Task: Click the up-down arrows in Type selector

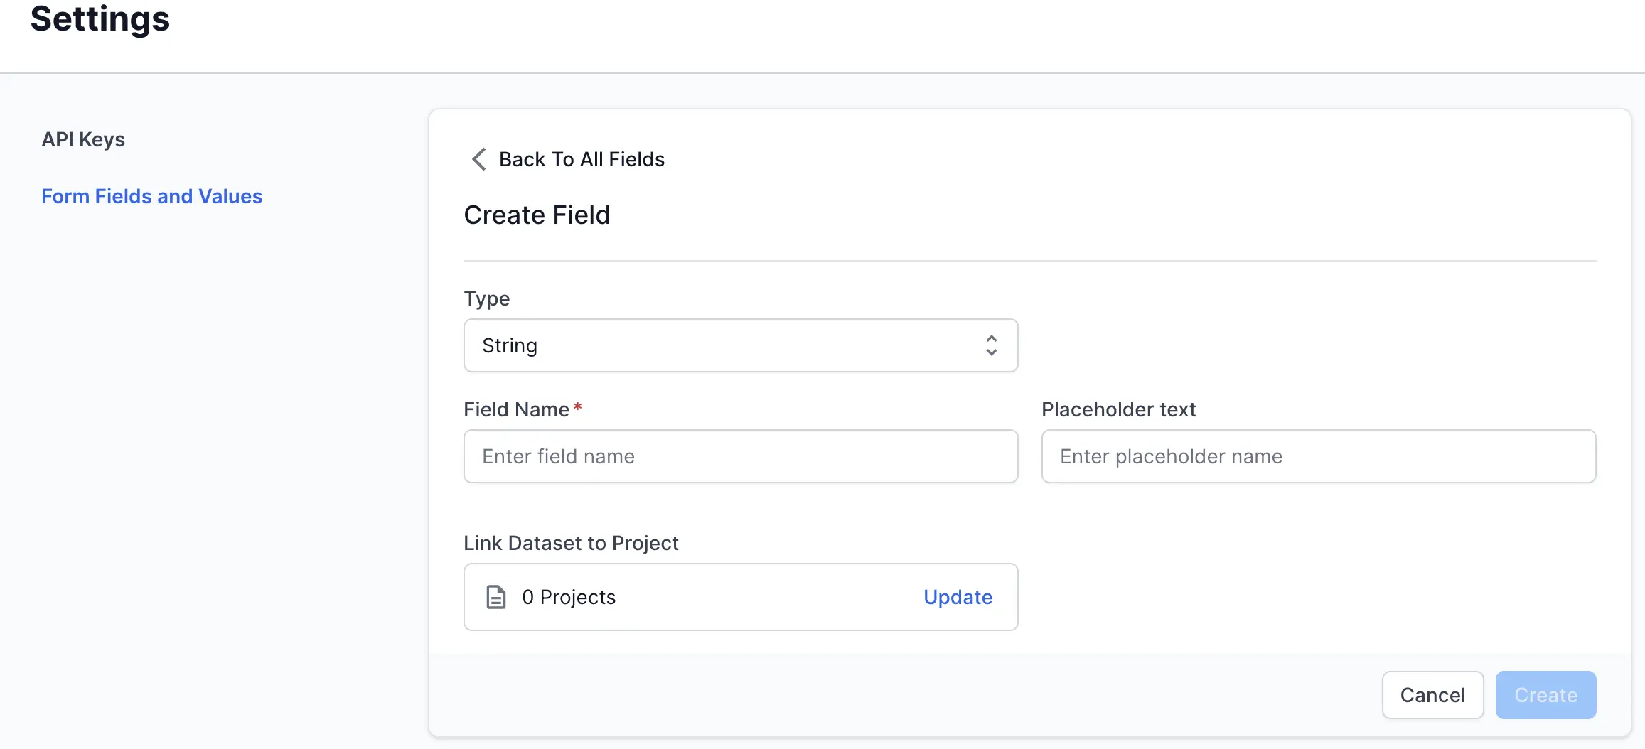Action: point(991,345)
